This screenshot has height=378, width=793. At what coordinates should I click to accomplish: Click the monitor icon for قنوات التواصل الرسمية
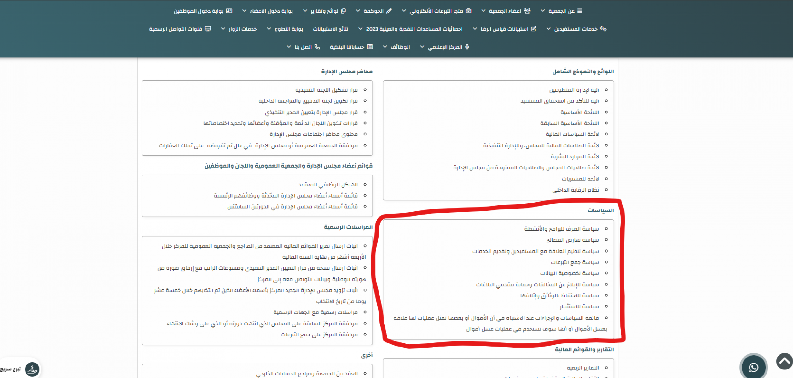(208, 29)
